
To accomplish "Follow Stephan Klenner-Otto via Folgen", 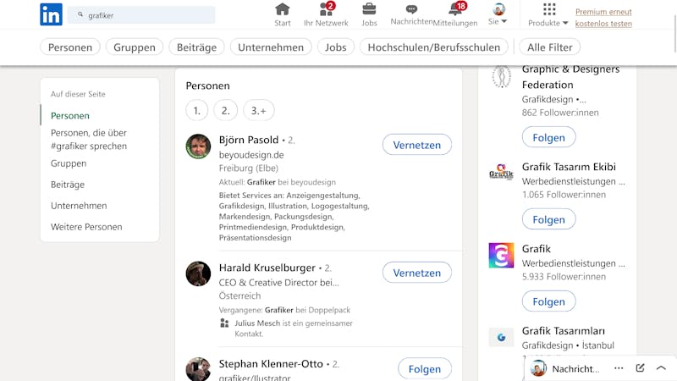I will [425, 369].
